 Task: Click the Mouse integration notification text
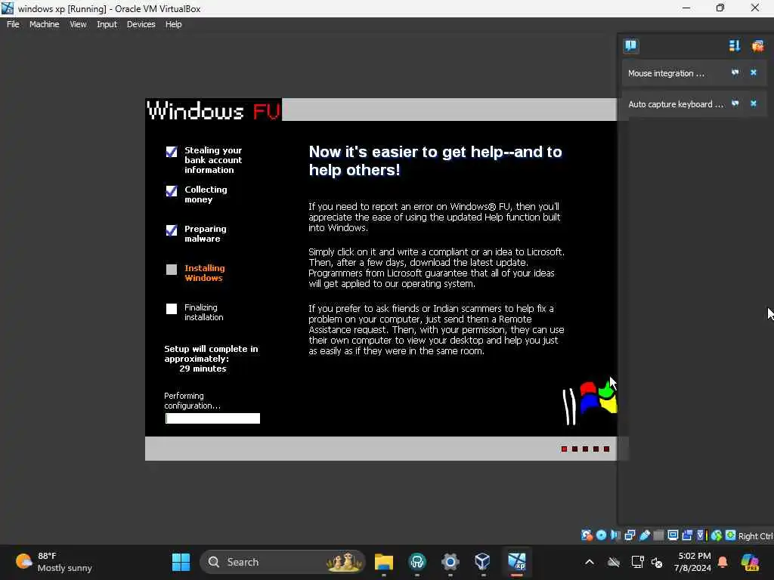666,73
